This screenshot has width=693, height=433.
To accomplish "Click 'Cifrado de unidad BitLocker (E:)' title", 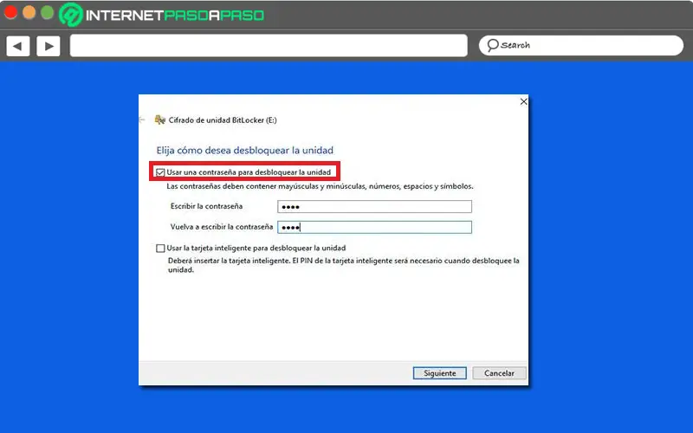I will coord(223,120).
